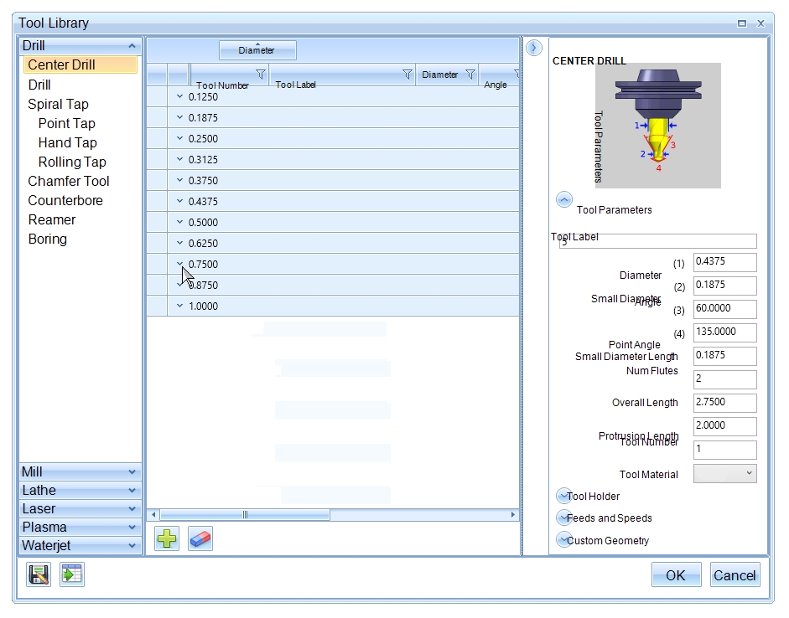Screen dimensions: 789x618
Task: Click the green plus add tool icon
Action: [x=167, y=538]
